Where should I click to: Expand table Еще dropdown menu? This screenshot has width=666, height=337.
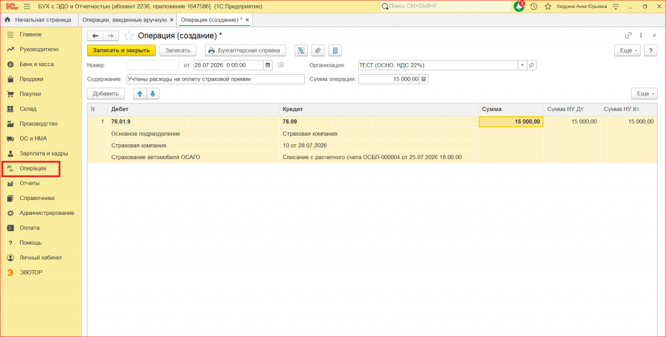pyautogui.click(x=645, y=94)
